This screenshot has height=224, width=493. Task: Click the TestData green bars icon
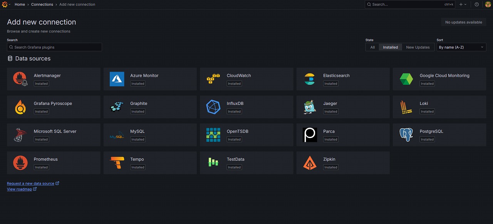coord(213,163)
